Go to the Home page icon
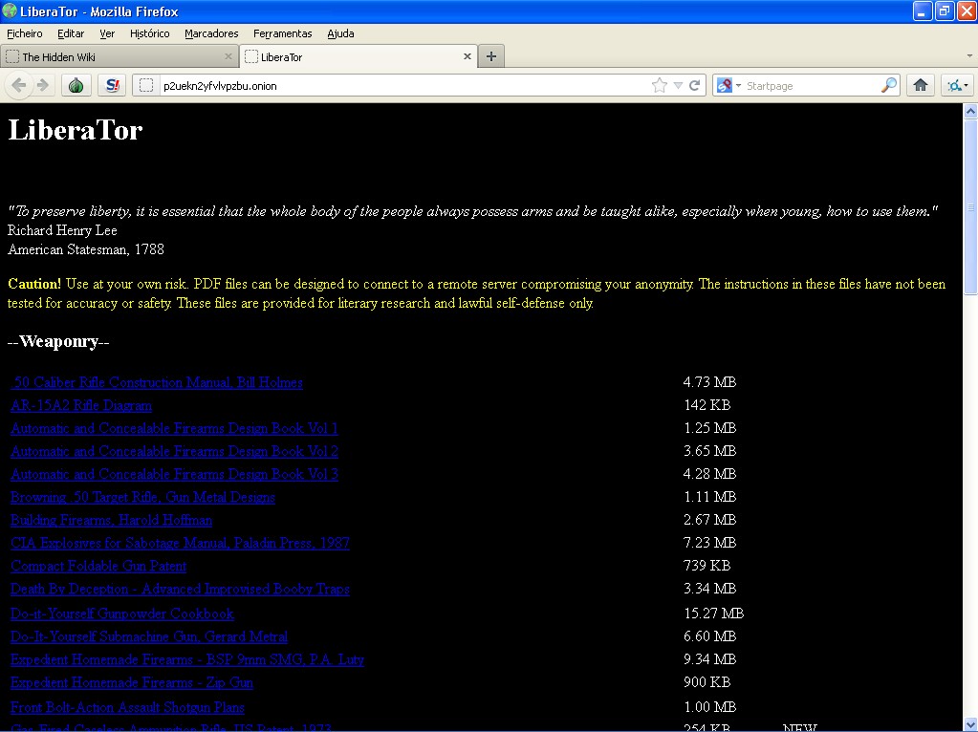Screen dimensions: 978x732 (920, 85)
